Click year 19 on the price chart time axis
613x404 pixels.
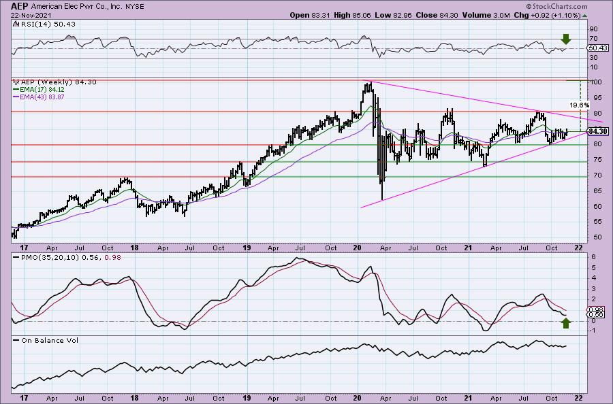click(247, 248)
